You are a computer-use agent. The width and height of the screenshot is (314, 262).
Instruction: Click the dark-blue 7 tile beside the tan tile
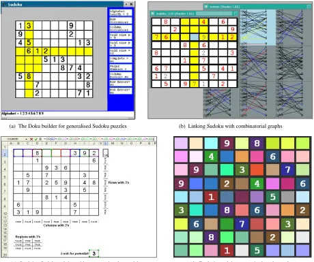[x=287, y=170]
